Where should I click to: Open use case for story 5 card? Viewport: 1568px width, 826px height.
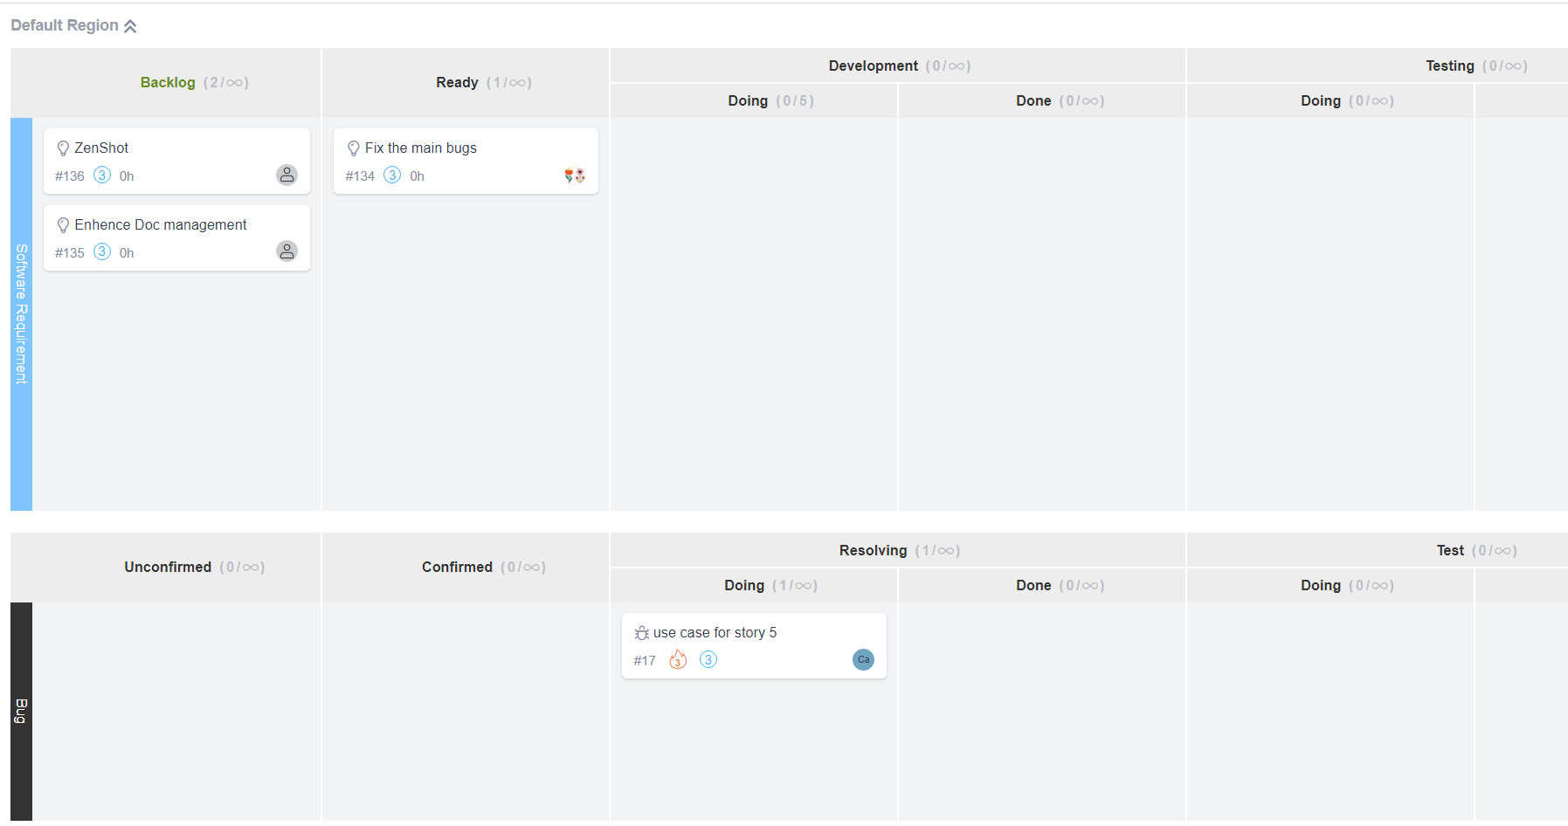pos(715,633)
